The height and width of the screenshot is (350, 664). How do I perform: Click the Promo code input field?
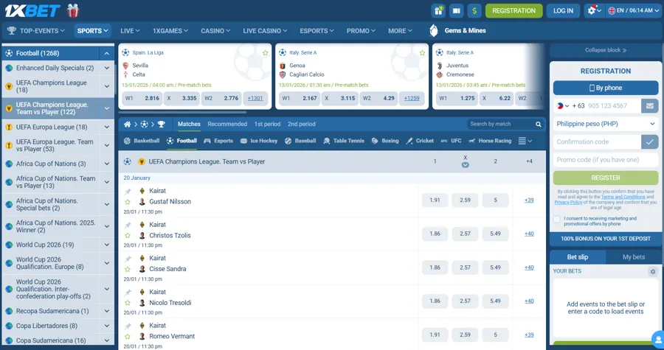coord(606,160)
